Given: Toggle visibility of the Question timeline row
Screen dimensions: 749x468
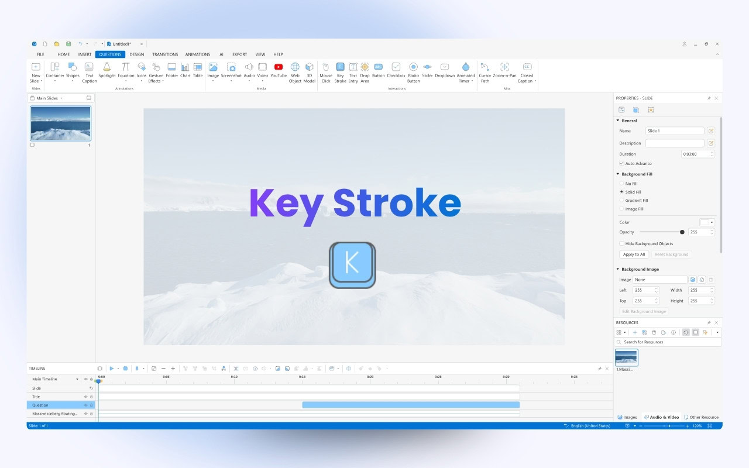Looking at the screenshot, I should click(85, 405).
